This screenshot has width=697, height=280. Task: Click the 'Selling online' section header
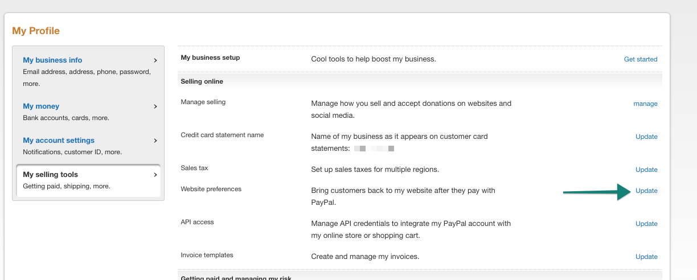[x=202, y=81]
